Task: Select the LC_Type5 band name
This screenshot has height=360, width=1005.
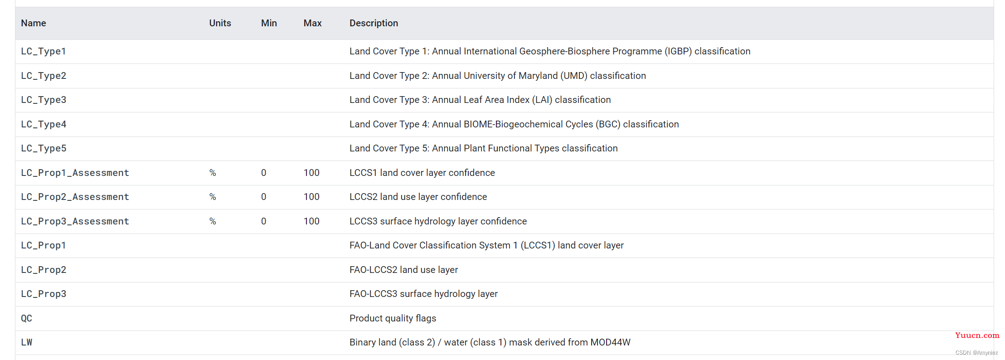Action: pos(44,148)
